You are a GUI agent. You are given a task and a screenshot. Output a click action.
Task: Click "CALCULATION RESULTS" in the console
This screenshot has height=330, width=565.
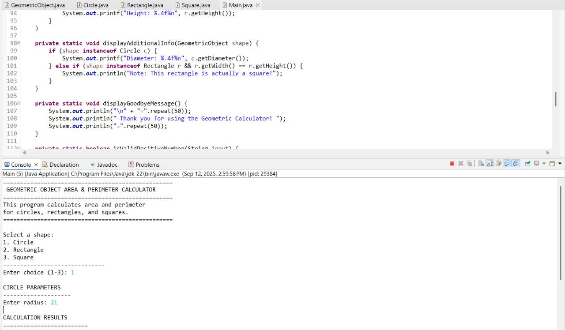click(35, 317)
